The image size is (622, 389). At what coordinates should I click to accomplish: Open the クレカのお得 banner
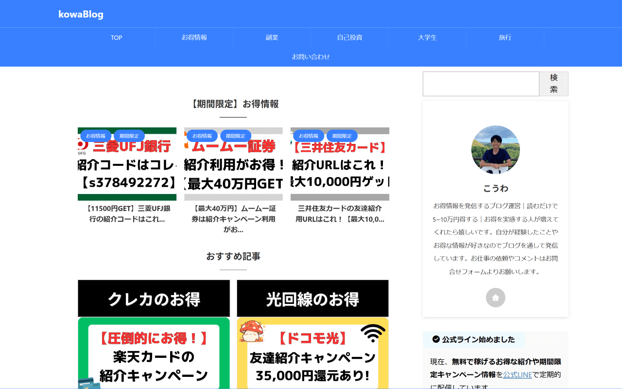(154, 299)
